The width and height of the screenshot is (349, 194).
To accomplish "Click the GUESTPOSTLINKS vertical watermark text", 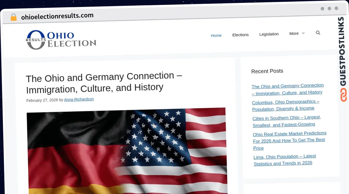I will (343, 51).
